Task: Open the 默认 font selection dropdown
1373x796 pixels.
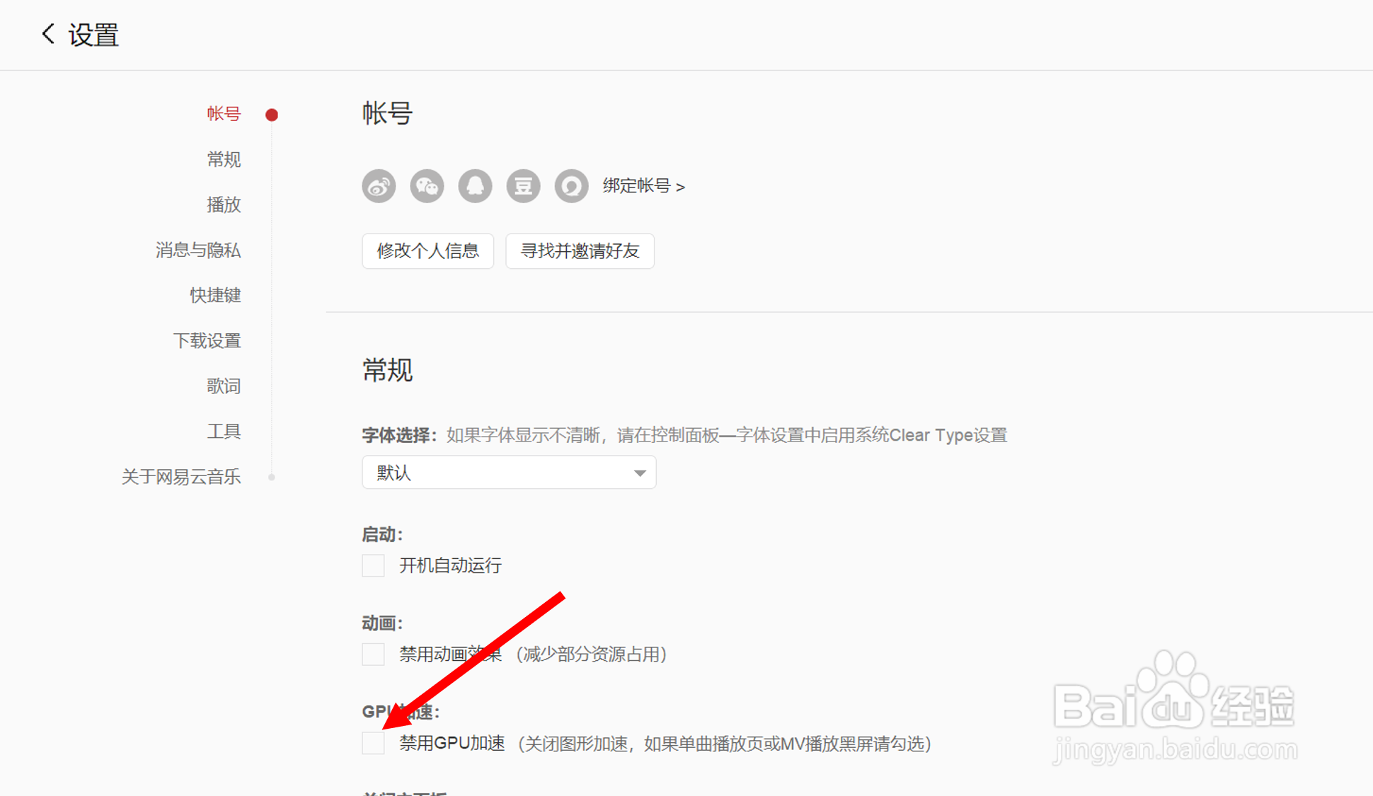Action: 509,472
